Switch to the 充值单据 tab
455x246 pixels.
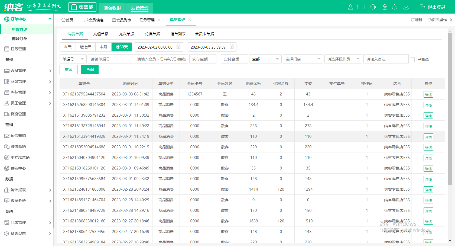[x=101, y=34]
